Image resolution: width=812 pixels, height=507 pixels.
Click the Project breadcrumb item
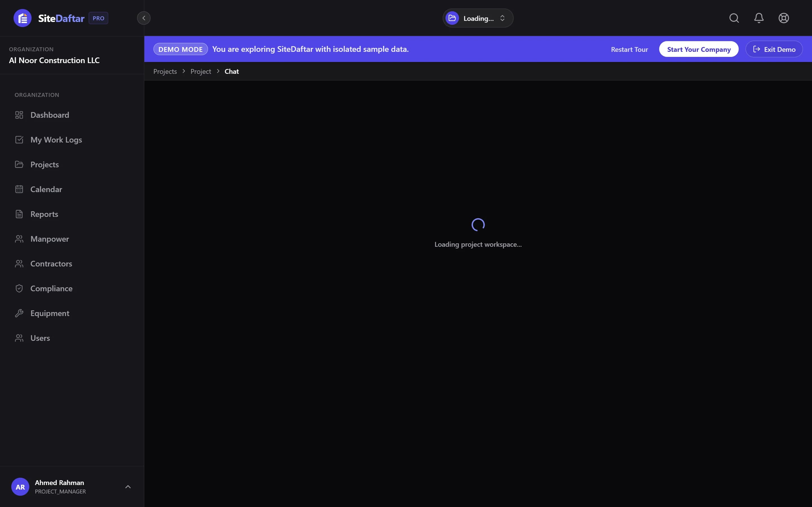click(x=201, y=72)
